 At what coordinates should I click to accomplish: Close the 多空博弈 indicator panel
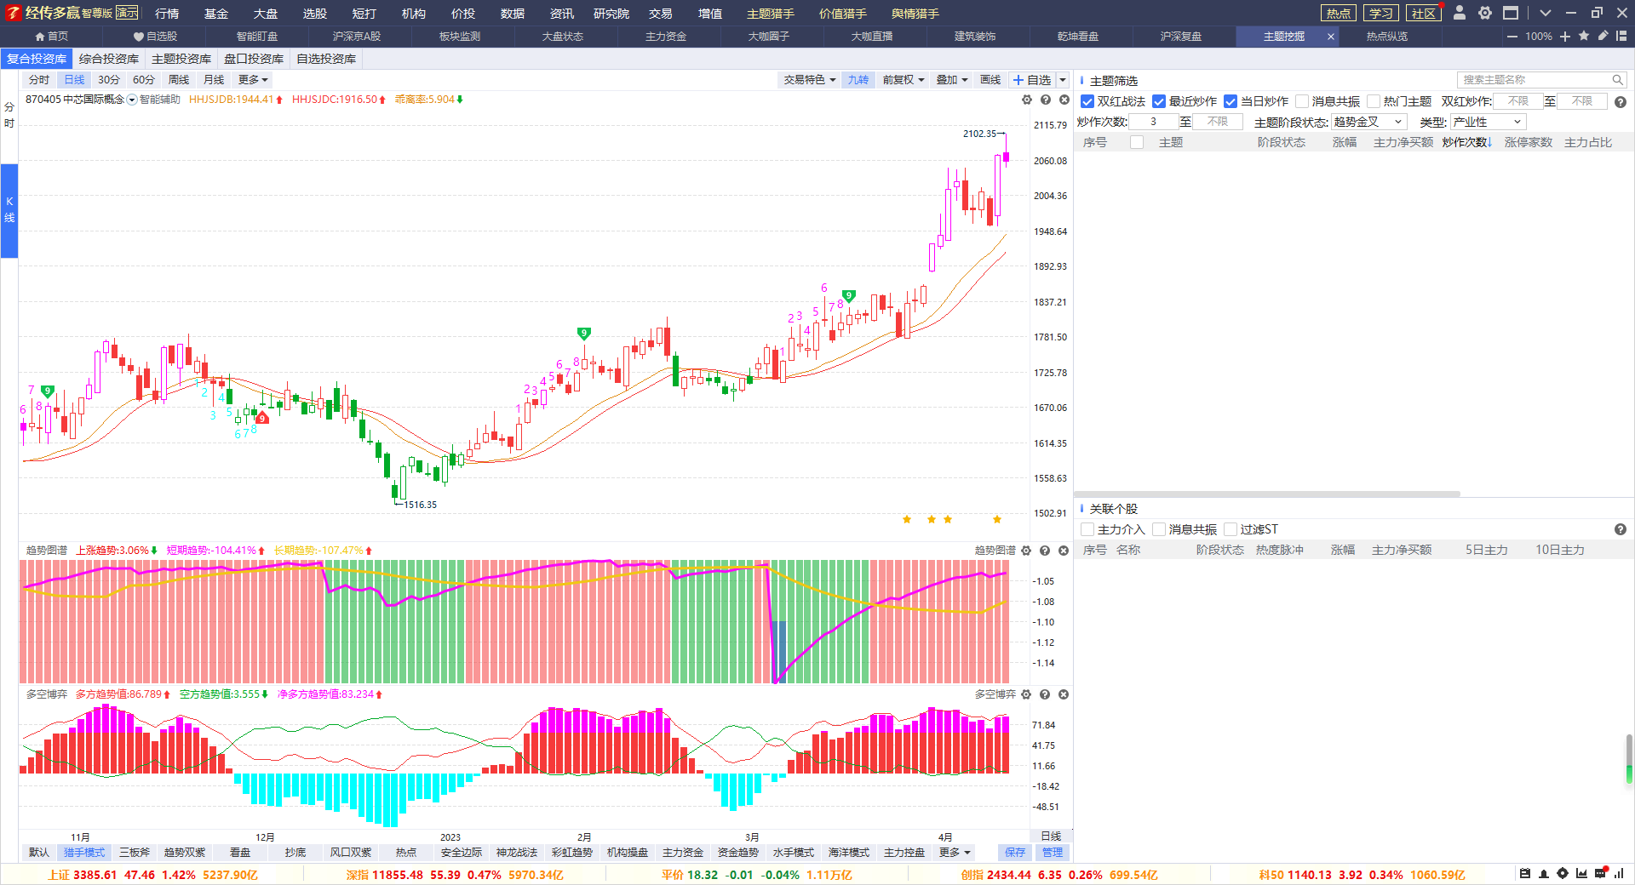[1064, 694]
